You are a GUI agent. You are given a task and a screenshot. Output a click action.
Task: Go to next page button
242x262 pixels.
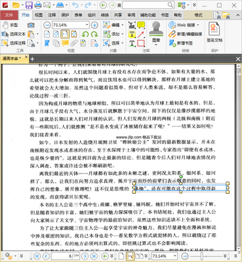(x=85, y=256)
